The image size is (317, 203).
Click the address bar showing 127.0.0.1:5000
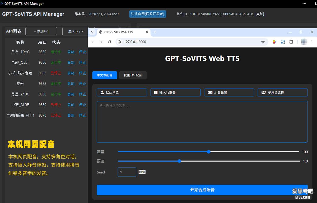tap(192, 42)
